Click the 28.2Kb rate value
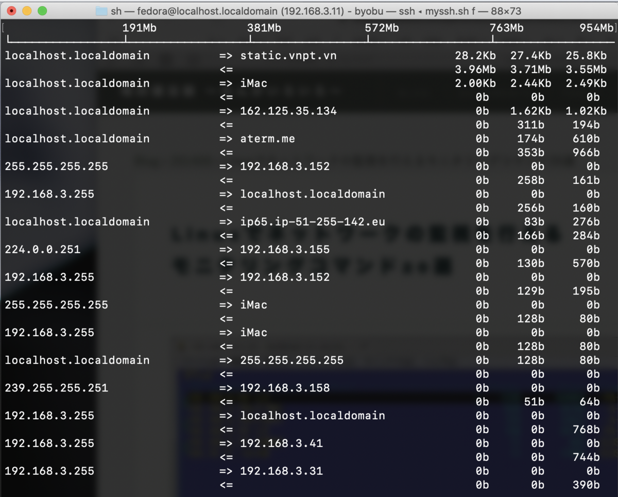This screenshot has height=497, width=618. (x=475, y=56)
